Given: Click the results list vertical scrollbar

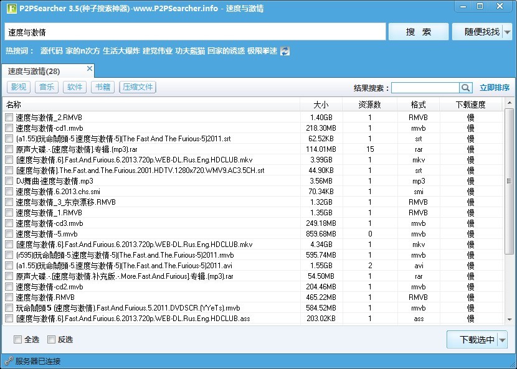Looking at the screenshot, I should tap(509, 180).
